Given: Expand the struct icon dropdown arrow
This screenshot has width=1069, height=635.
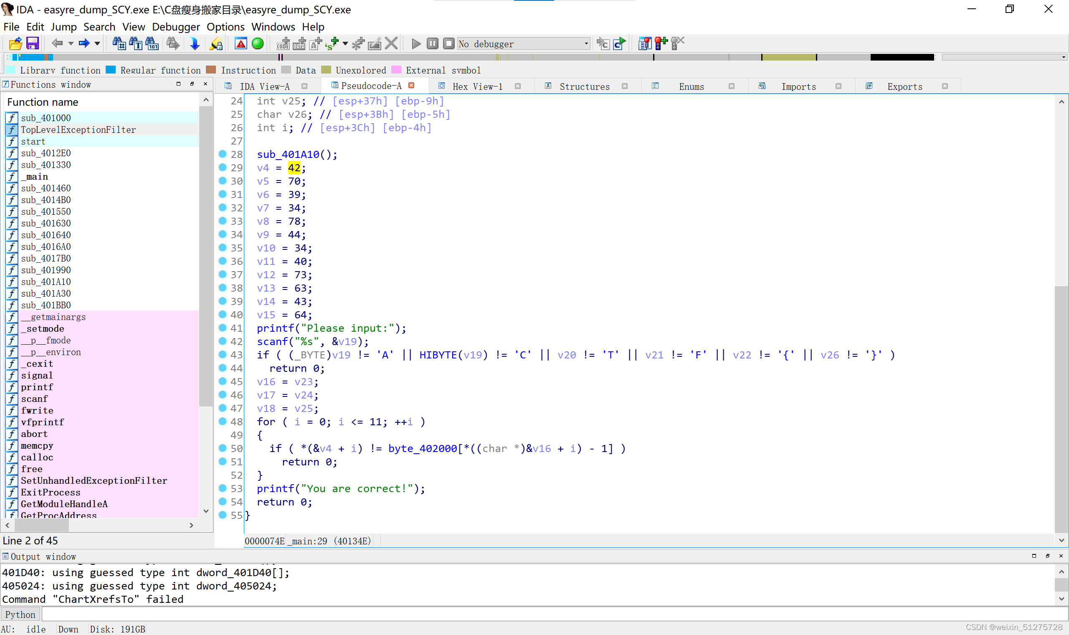Looking at the screenshot, I should [345, 43].
